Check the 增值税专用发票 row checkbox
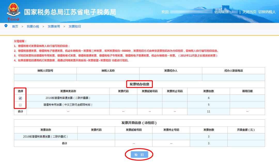Screen dimensions: 279x165 pos(20,105)
